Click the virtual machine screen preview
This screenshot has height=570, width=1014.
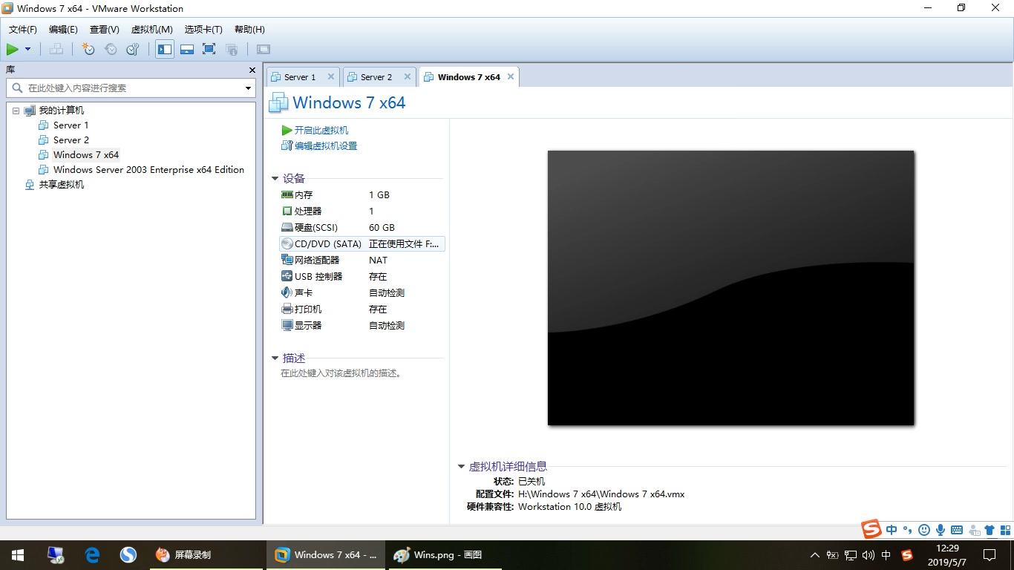pos(731,288)
